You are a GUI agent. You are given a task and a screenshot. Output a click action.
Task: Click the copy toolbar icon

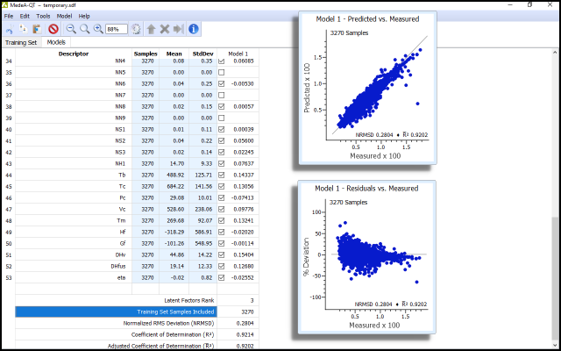[x=22, y=29]
